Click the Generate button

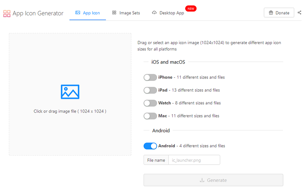coord(213,180)
